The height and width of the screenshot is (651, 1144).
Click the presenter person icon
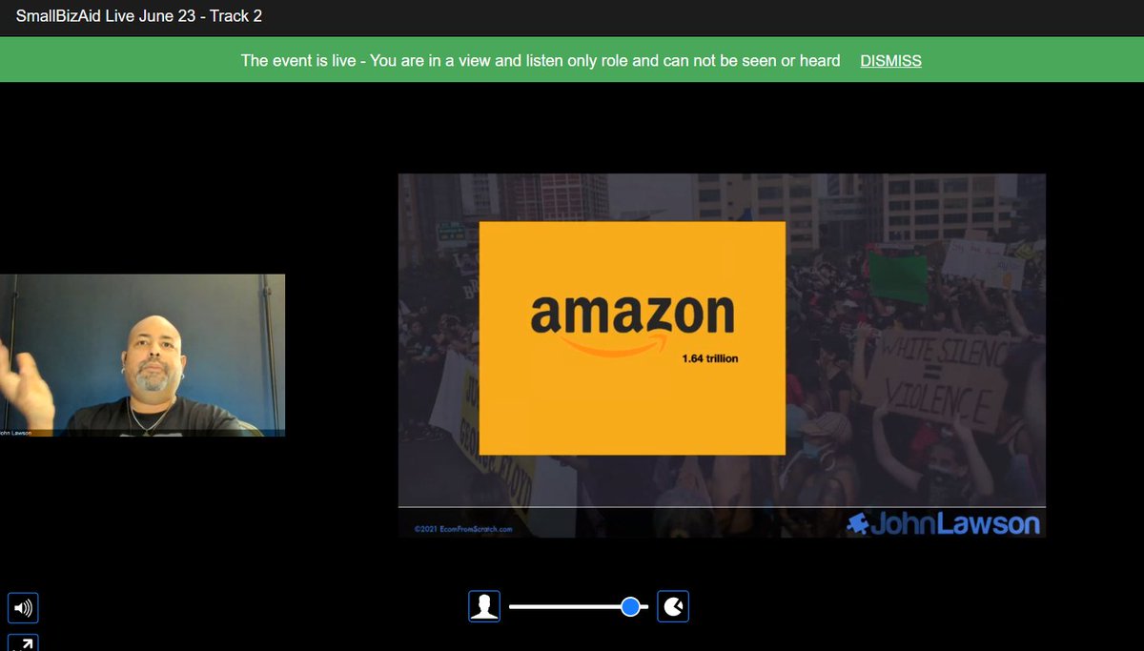(x=484, y=606)
